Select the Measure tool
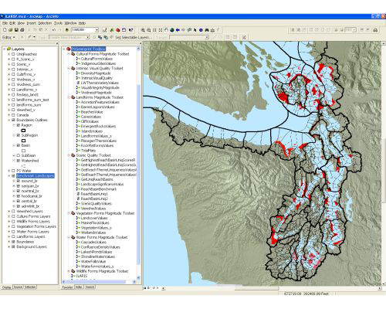The height and width of the screenshot is (309, 386). click(x=212, y=30)
